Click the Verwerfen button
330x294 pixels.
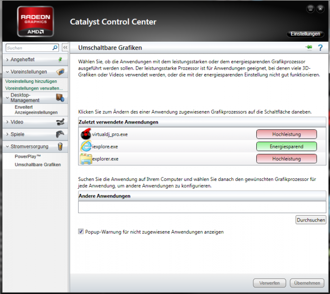[270, 283]
